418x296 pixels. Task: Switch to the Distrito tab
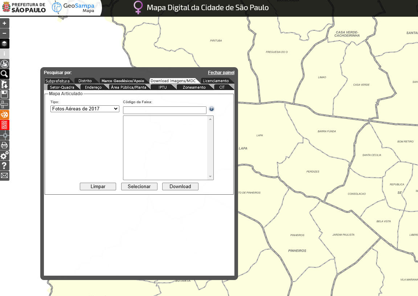tap(85, 81)
